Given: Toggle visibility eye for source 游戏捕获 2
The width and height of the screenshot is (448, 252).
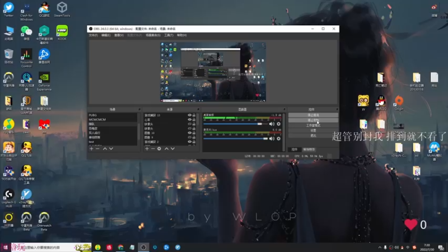Looking at the screenshot, I should 189,142.
